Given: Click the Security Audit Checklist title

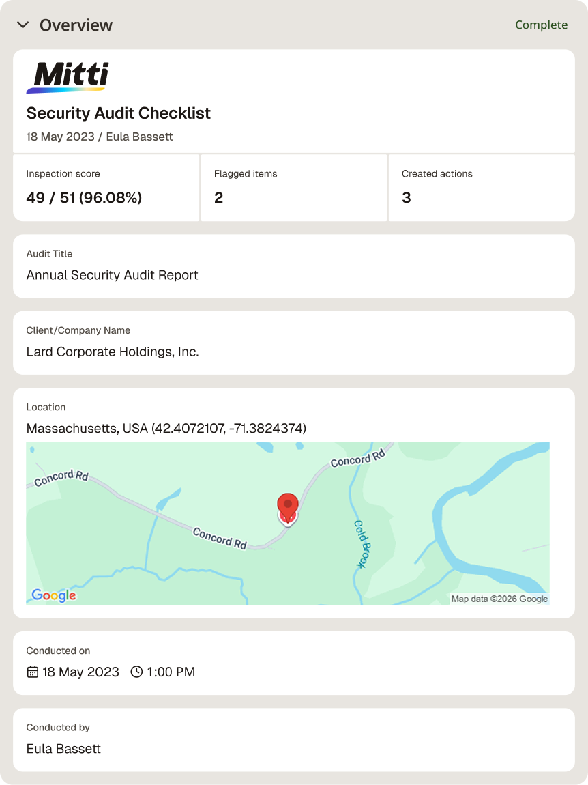Looking at the screenshot, I should [x=119, y=113].
